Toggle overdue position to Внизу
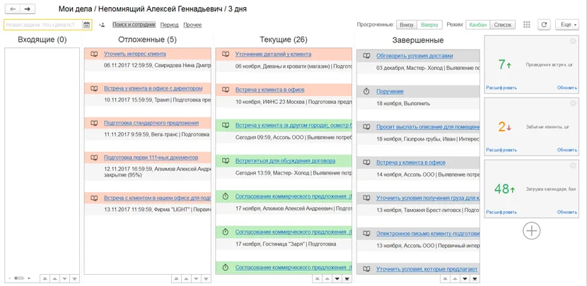This screenshot has width=587, height=286. pyautogui.click(x=407, y=25)
